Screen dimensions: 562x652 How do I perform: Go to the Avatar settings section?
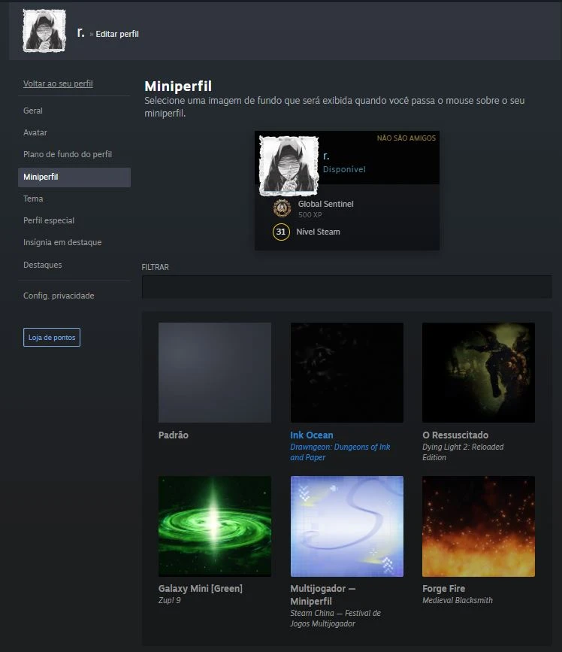click(35, 132)
